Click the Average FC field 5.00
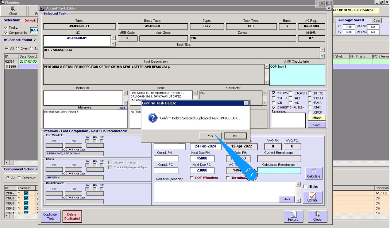The width and height of the screenshot is (390, 229). (x=349, y=32)
